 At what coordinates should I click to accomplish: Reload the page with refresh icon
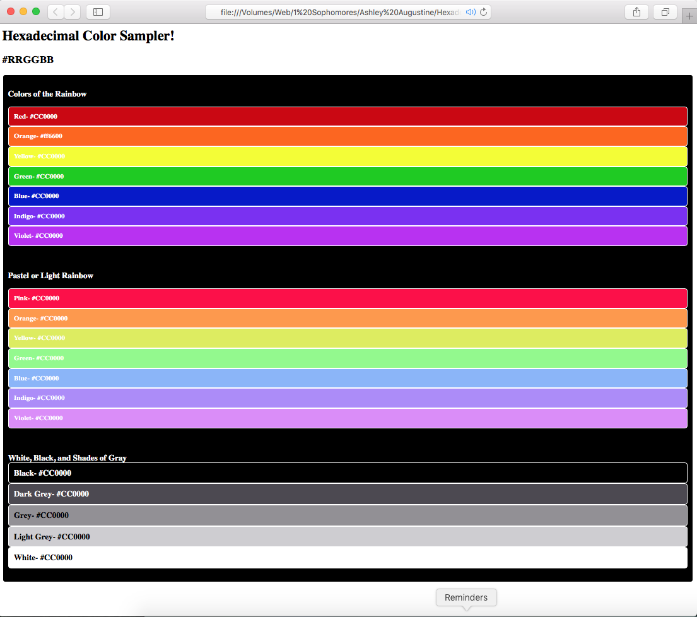(484, 12)
